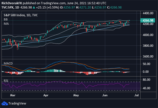158x108 pixels.
Task: Select the RichDvorakFX author name
Action: tap(12, 3)
